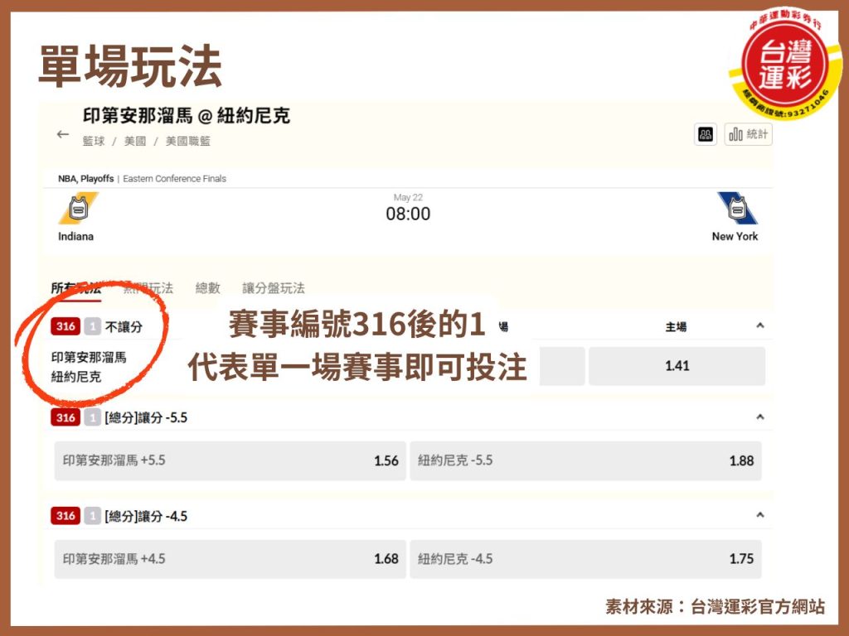849x636 pixels.
Task: Bet on 紐約尼克 -4.5 at 1.75
Action: click(586, 559)
